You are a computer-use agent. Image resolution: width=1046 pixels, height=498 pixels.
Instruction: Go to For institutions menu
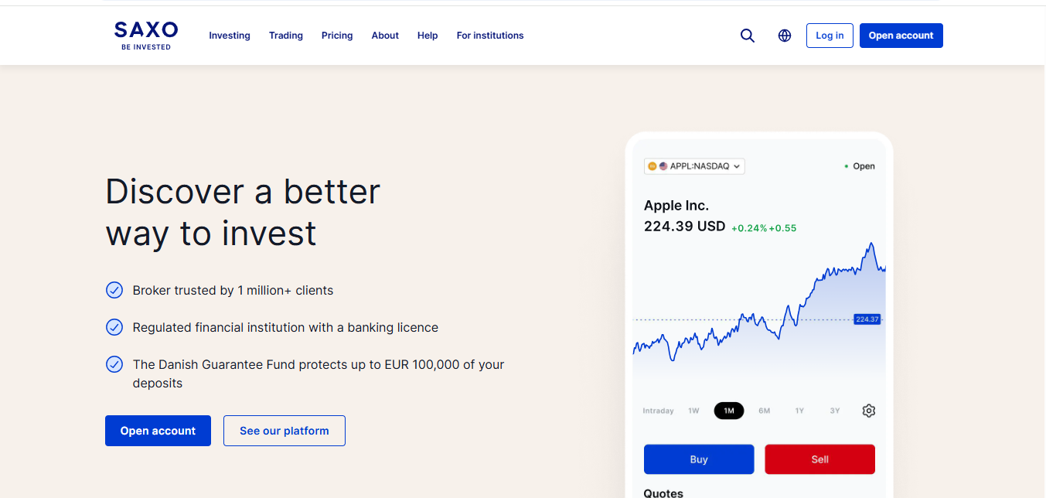point(490,36)
